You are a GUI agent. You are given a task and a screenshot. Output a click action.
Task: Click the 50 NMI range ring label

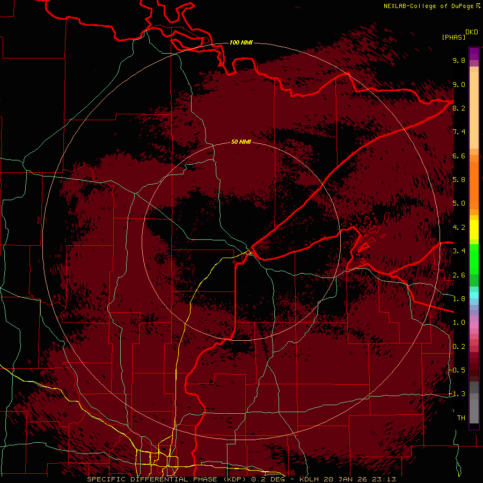pyautogui.click(x=241, y=142)
